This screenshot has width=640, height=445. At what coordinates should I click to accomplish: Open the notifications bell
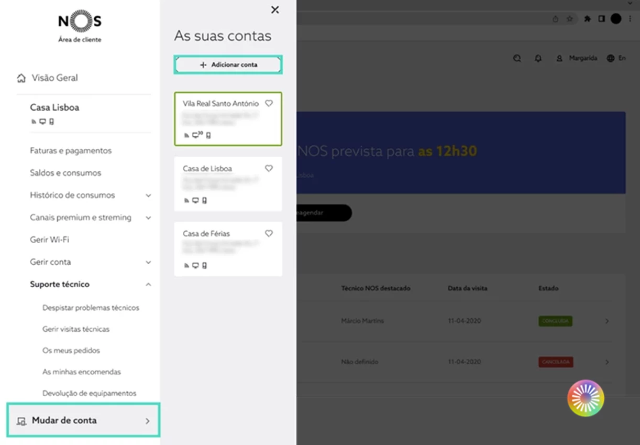click(538, 58)
